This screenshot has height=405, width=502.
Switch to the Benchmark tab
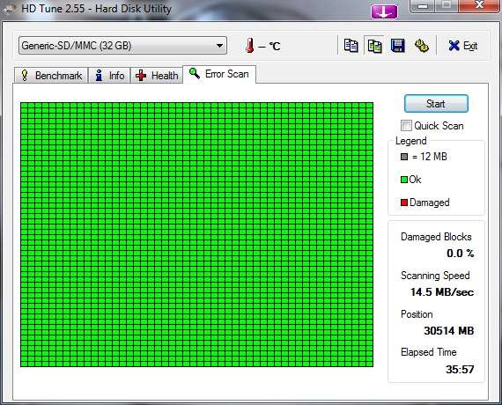(51, 76)
